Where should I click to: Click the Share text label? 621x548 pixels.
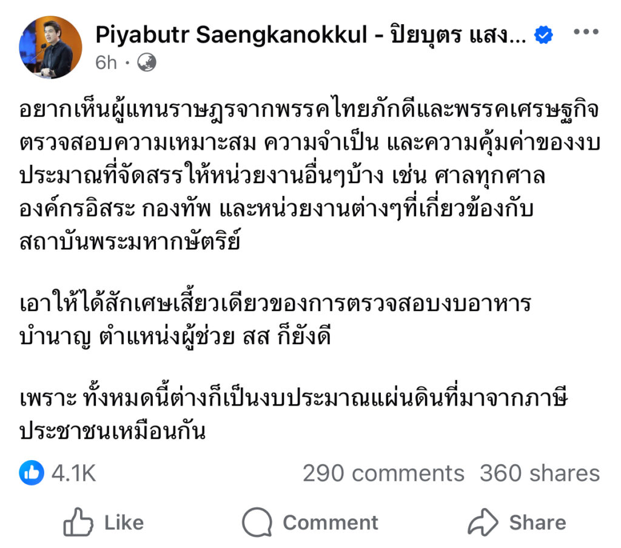[x=537, y=523]
